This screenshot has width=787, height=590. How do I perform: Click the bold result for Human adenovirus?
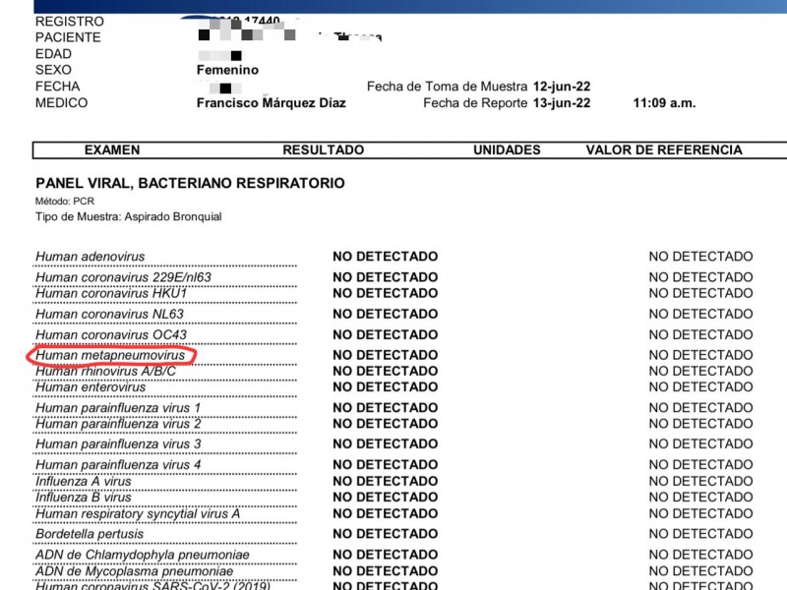(x=385, y=257)
